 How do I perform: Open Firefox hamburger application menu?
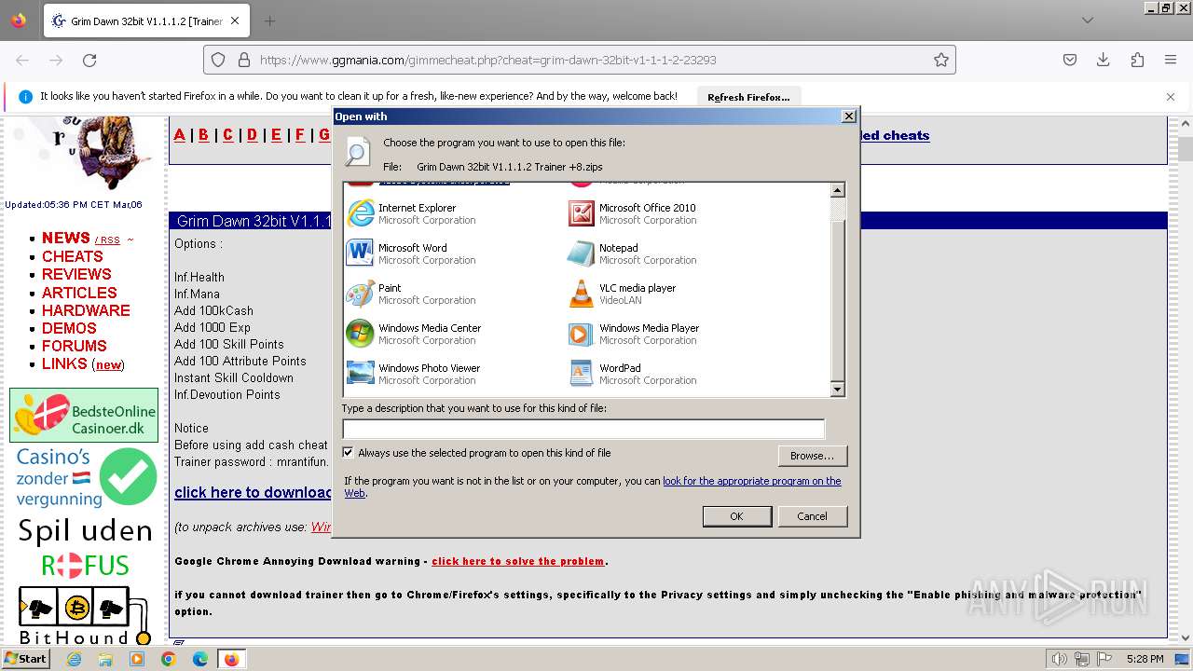(x=1171, y=60)
